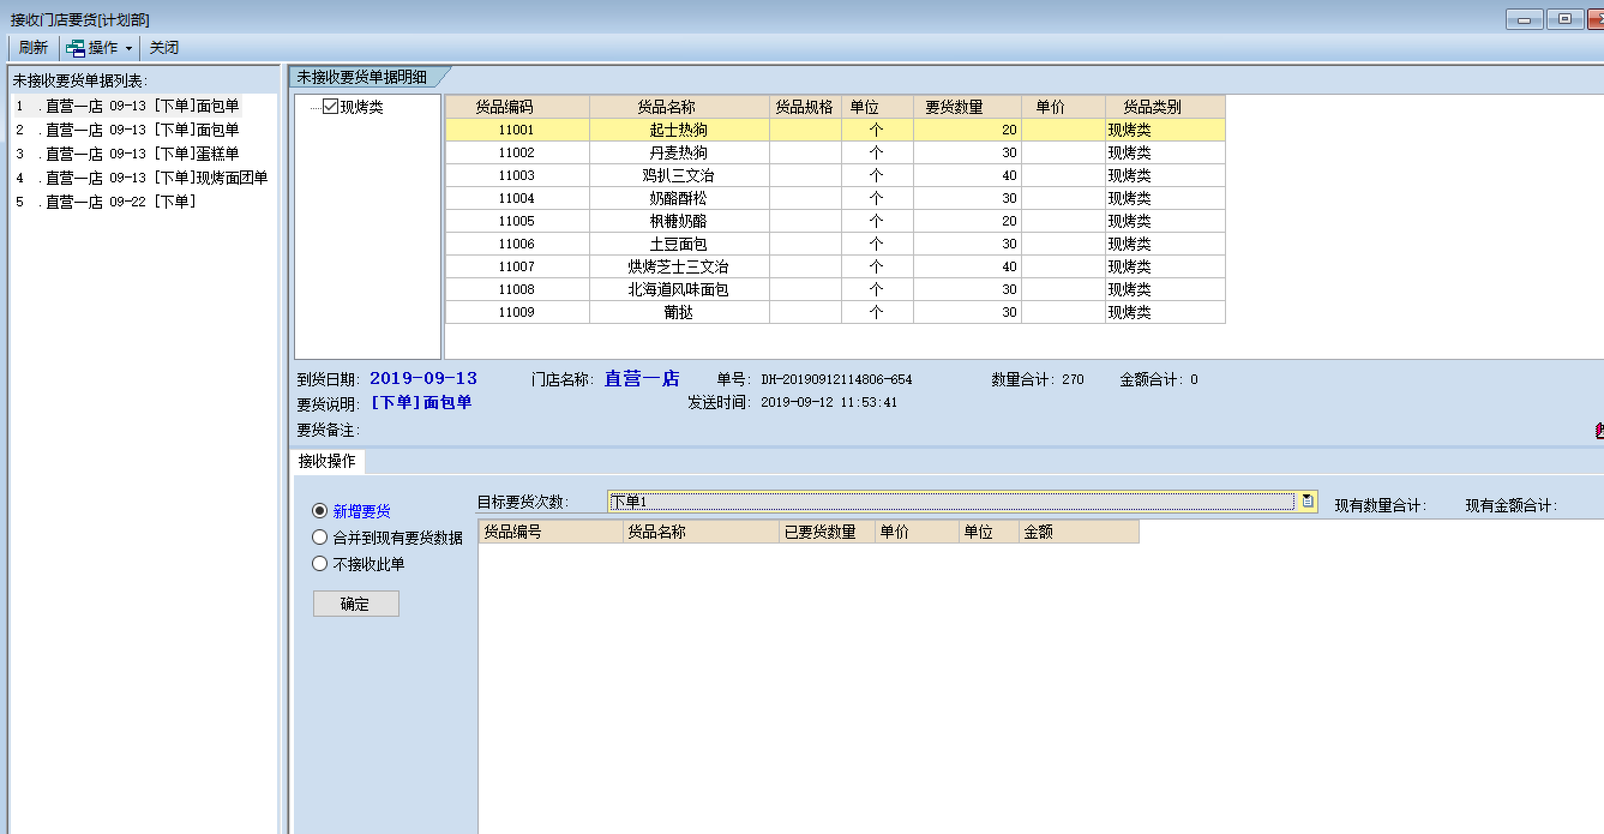Click the cell 奶酪酥松

[x=678, y=198]
